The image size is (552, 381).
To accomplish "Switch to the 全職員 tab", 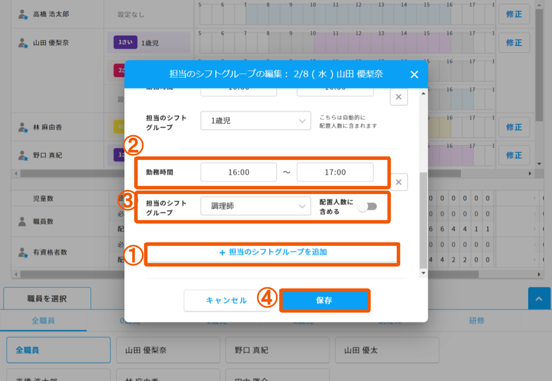I will coord(43,321).
